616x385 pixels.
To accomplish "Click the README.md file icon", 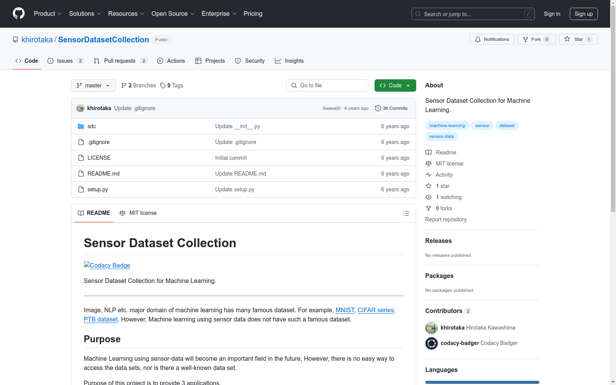I will click(81, 174).
